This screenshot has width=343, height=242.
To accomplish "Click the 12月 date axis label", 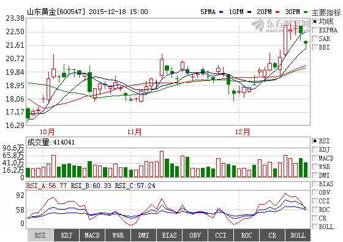I will pyautogui.click(x=243, y=132).
